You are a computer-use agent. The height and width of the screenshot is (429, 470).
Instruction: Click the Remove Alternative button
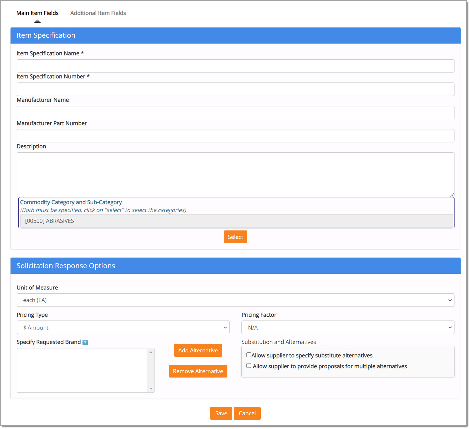tap(198, 371)
